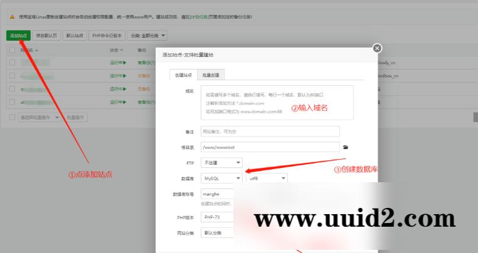Browse directories with the folder icon
Image resolution: width=478 pixels, height=253 pixels.
tap(346, 147)
